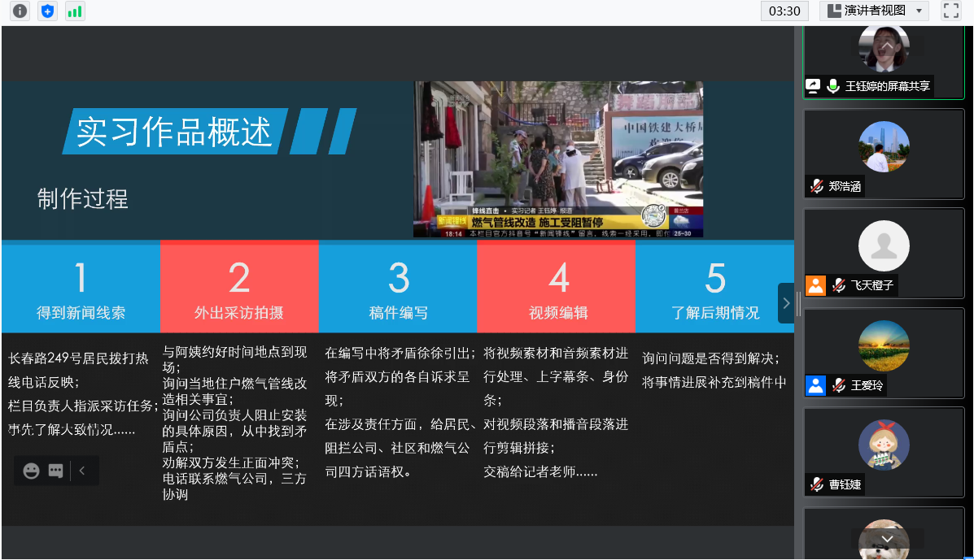Screen dimensions: 974x560
Task: Click the screen share icon beside 王钰婷
Action: pos(813,85)
